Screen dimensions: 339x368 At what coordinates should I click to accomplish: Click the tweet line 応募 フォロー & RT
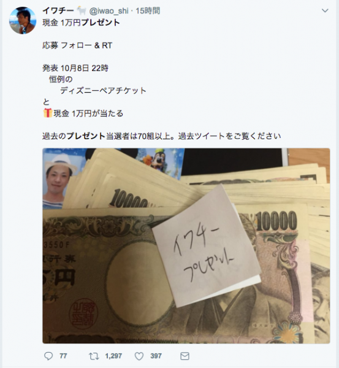(77, 45)
